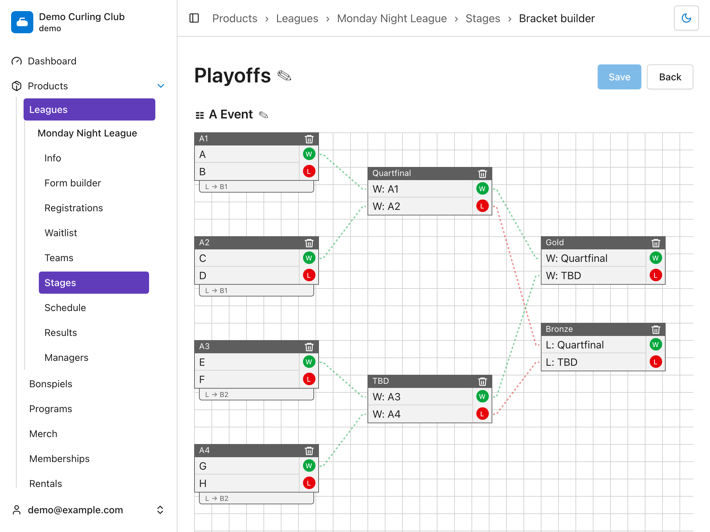Navigate to Monday Night League breadcrumb
The width and height of the screenshot is (710, 532).
[x=392, y=18]
